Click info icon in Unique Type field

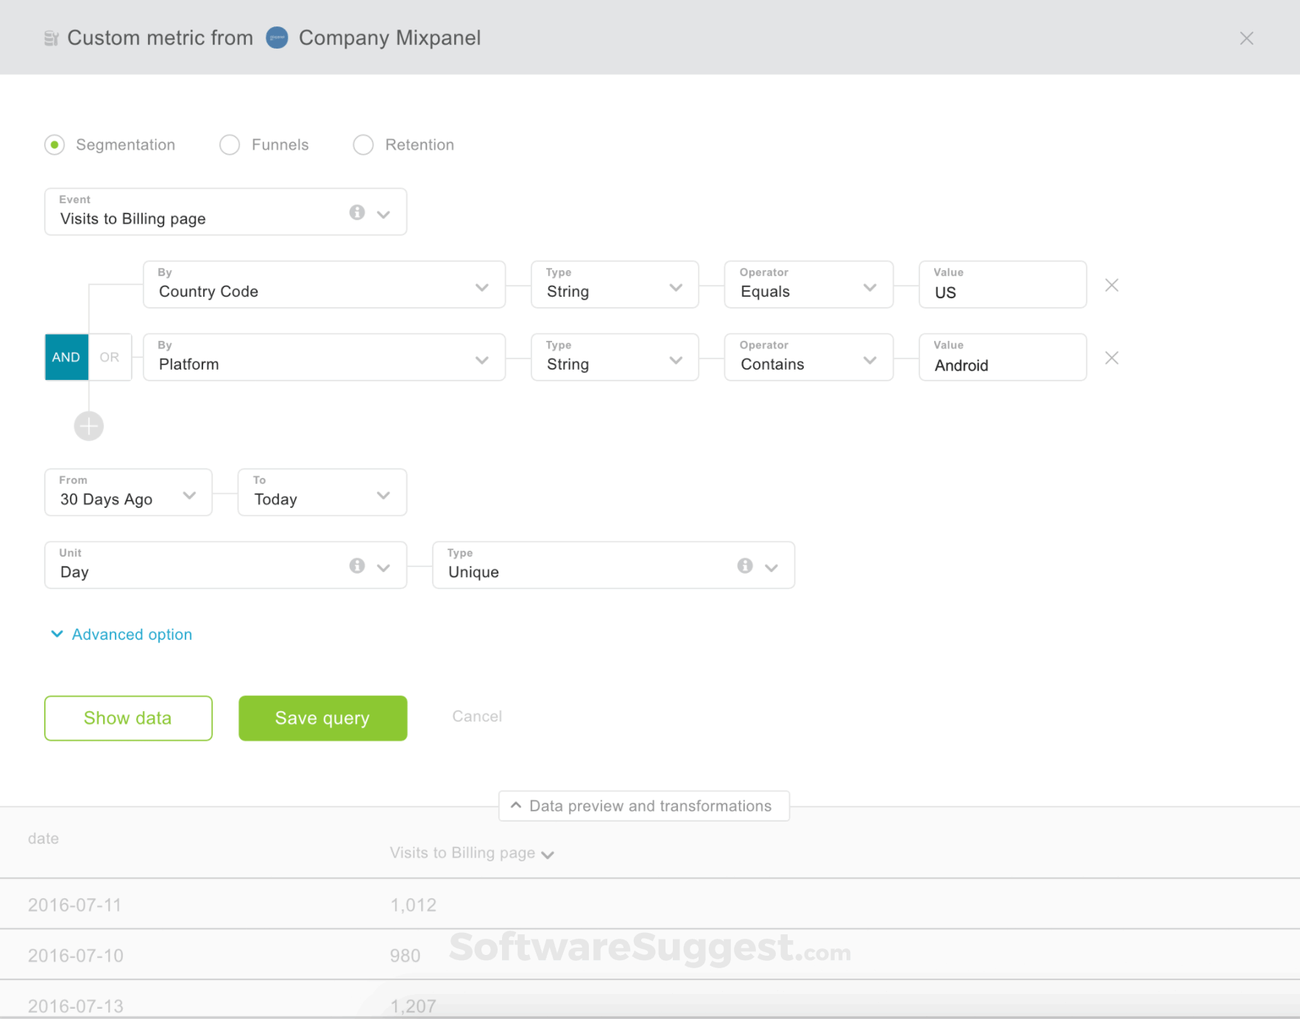745,565
